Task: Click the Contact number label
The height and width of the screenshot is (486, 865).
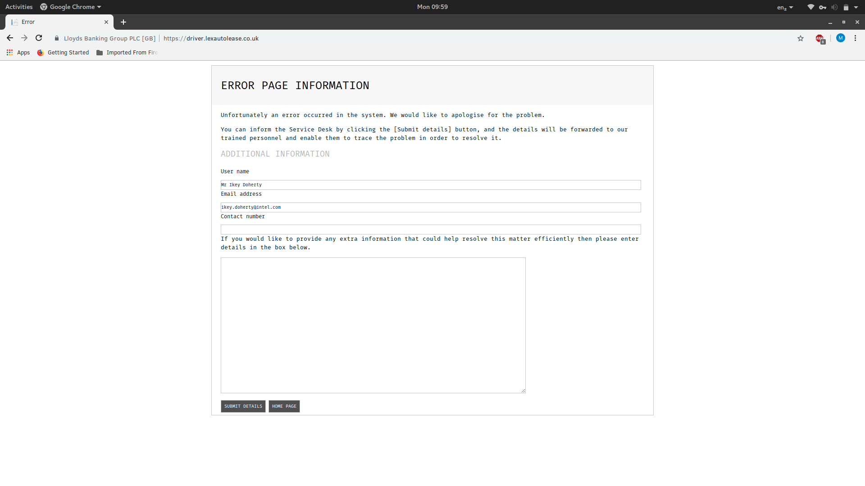Action: 243,216
